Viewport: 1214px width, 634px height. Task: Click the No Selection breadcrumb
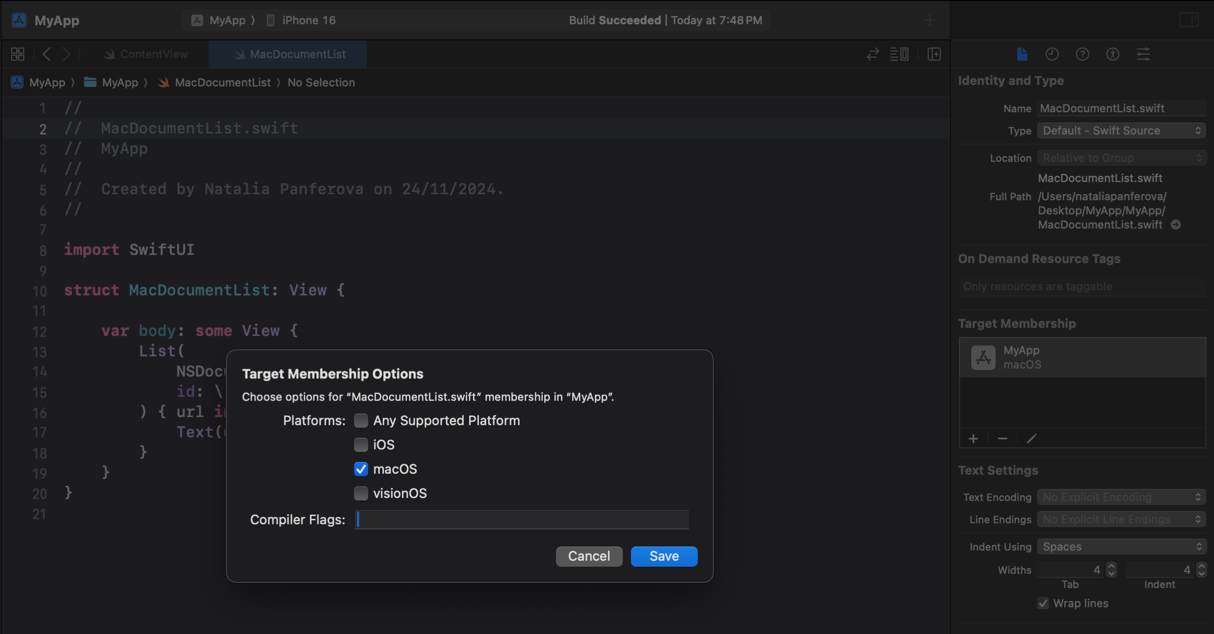point(321,82)
